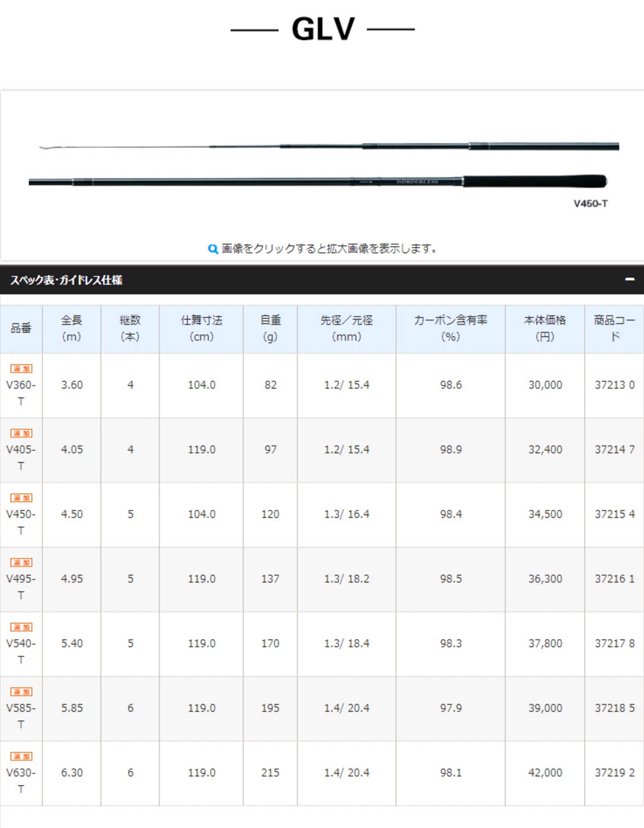Viewport: 644px width, 828px height.
Task: Click the price 36,300 for V495-T
Action: [545, 579]
